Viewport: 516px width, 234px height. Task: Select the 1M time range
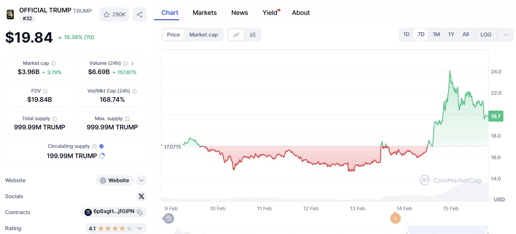tap(436, 35)
